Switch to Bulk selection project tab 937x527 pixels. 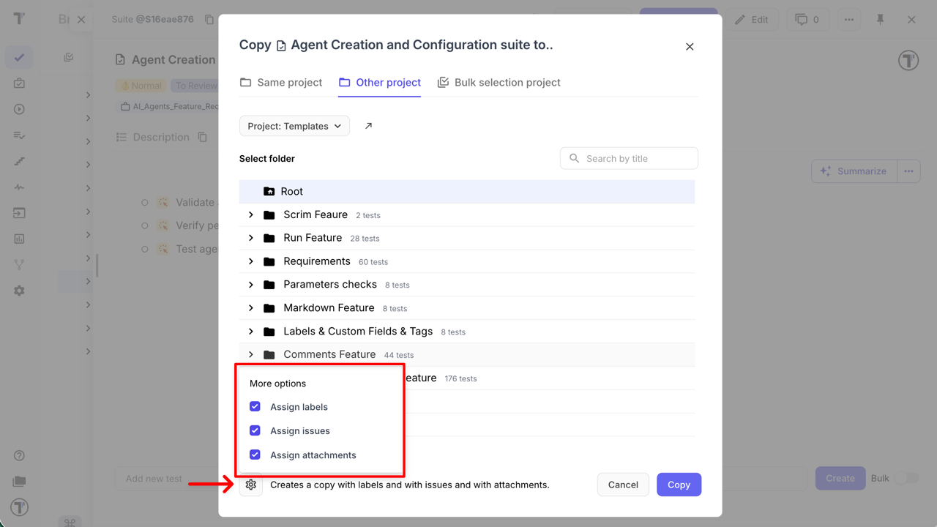pos(499,83)
